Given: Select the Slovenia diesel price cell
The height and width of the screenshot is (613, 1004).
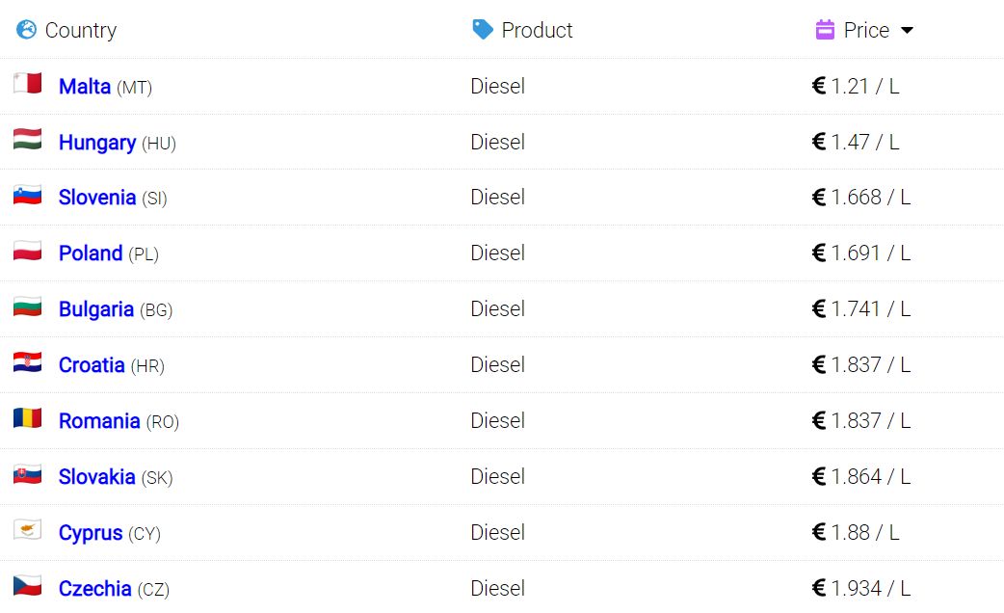Looking at the screenshot, I should pyautogui.click(x=860, y=198).
